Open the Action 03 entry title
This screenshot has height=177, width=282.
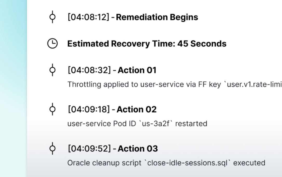(x=137, y=149)
